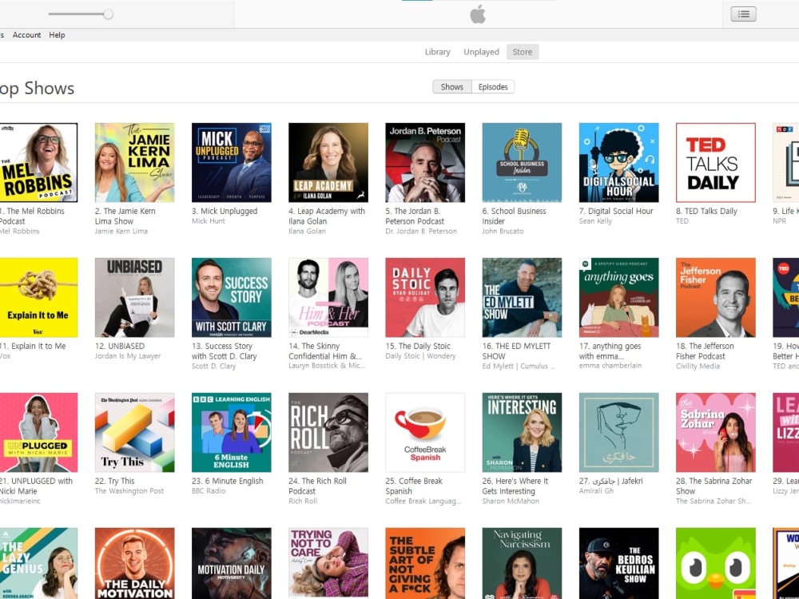Image resolution: width=799 pixels, height=599 pixels.
Task: Open Here's Where It Gets Interesting cover
Action: [x=522, y=432]
